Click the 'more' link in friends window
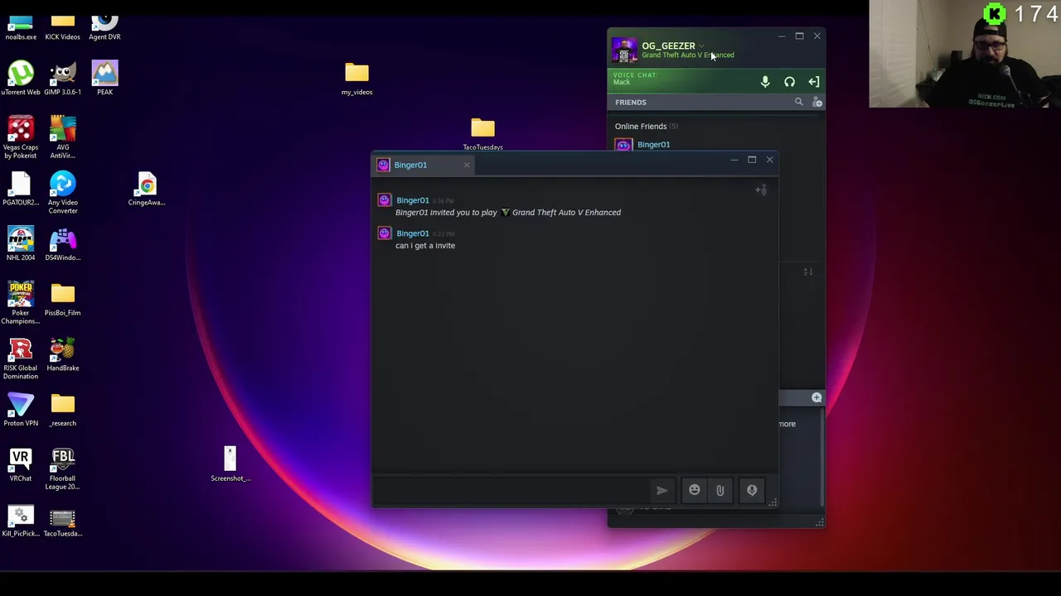 click(787, 424)
